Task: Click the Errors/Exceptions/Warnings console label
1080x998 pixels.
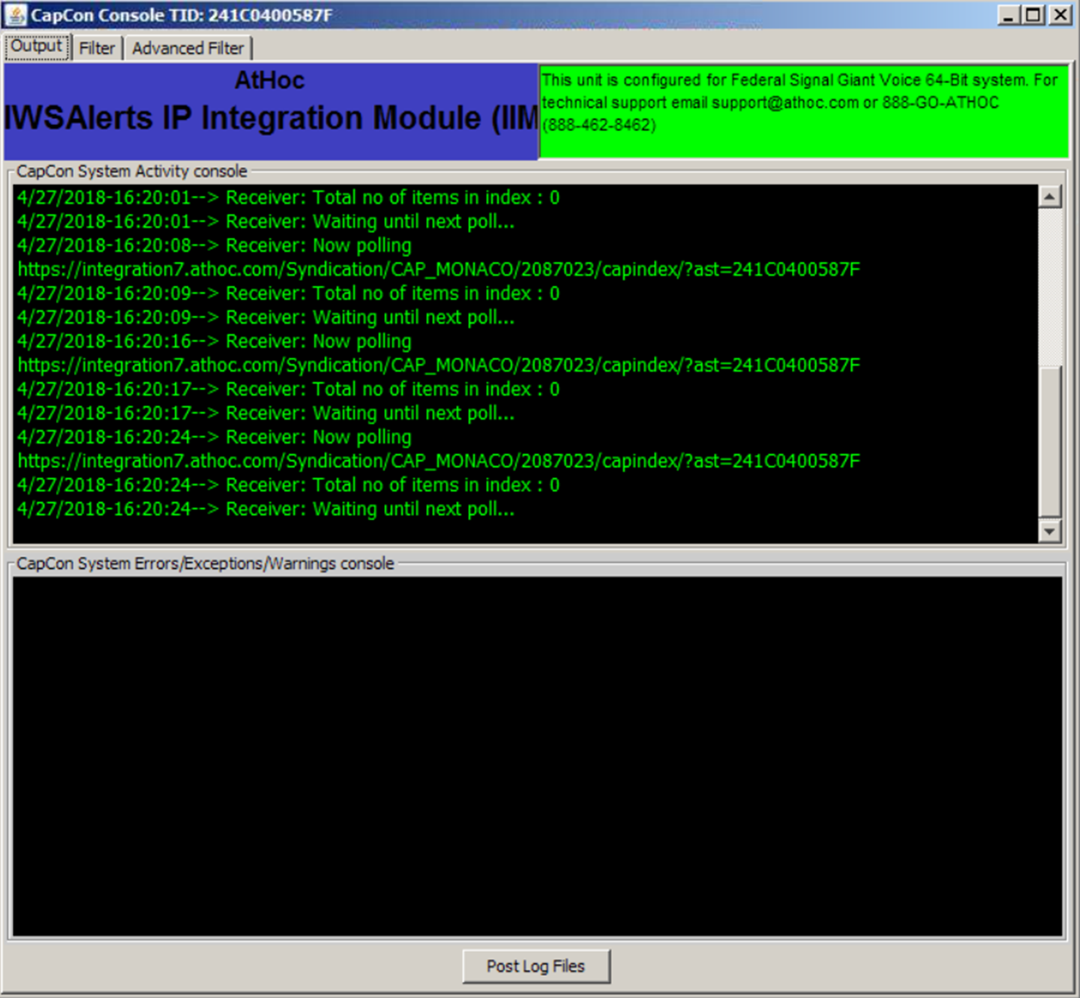Action: tap(205, 564)
